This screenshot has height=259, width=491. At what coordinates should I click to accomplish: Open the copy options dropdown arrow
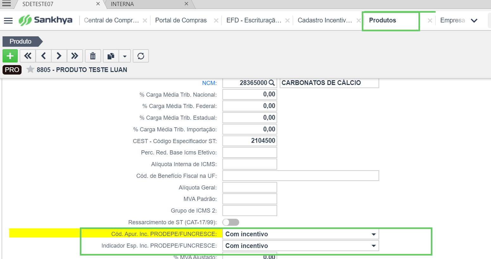(125, 56)
